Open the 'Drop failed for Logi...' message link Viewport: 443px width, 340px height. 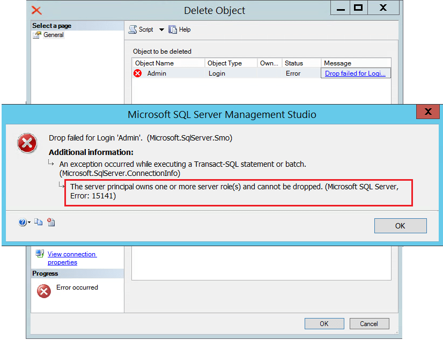coord(355,73)
